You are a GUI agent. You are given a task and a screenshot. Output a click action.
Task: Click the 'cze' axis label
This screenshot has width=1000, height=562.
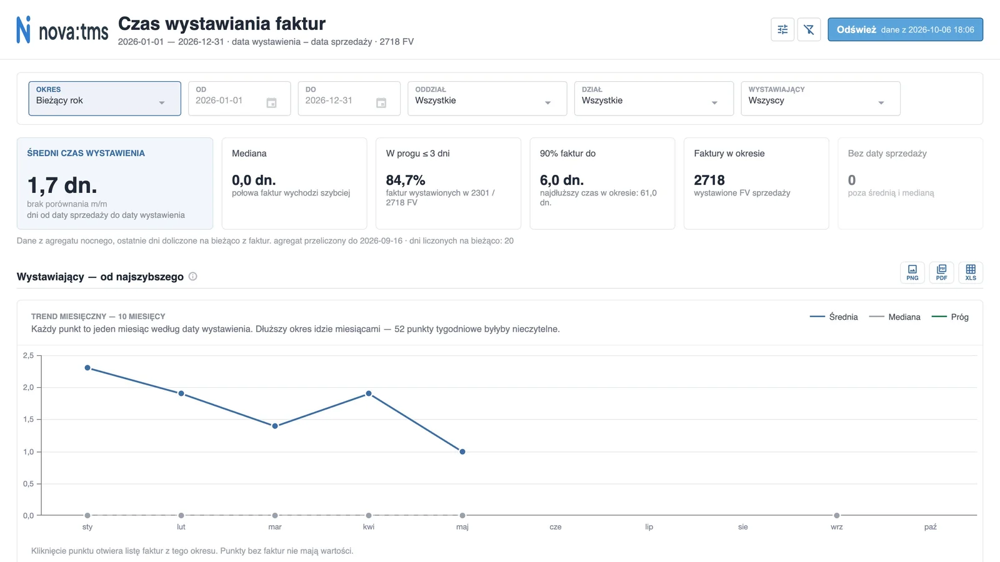pos(556,527)
